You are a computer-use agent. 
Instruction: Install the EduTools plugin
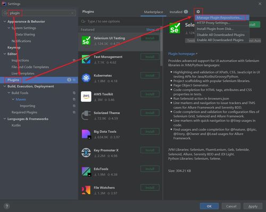[x=150, y=169]
